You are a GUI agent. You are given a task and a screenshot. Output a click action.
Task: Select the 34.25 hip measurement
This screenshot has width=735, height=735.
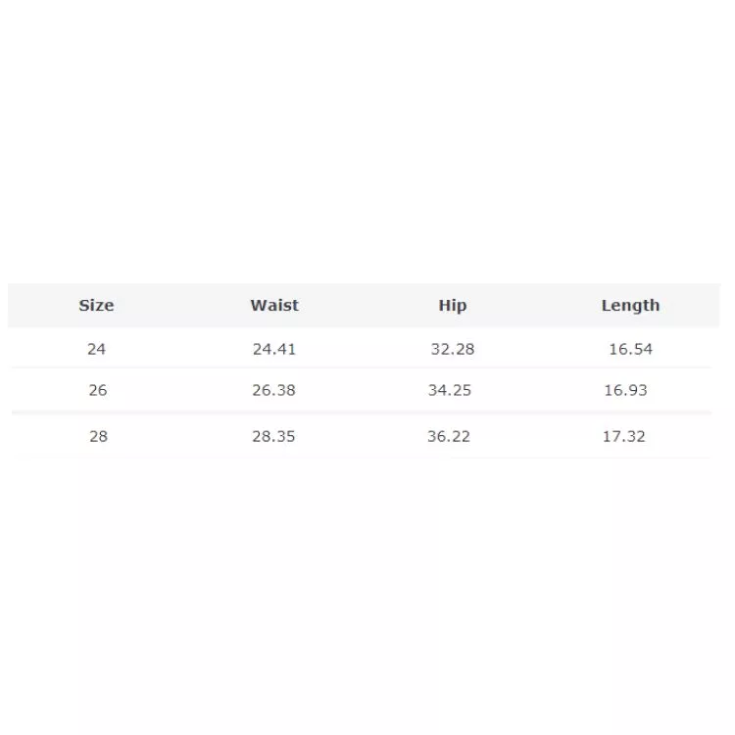tap(450, 390)
